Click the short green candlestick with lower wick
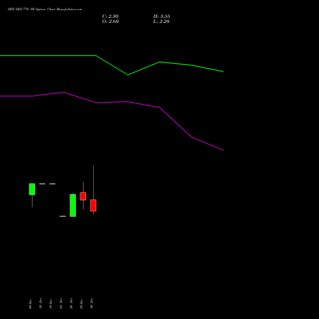Viewport: 319px width, 319px height. 32,189
